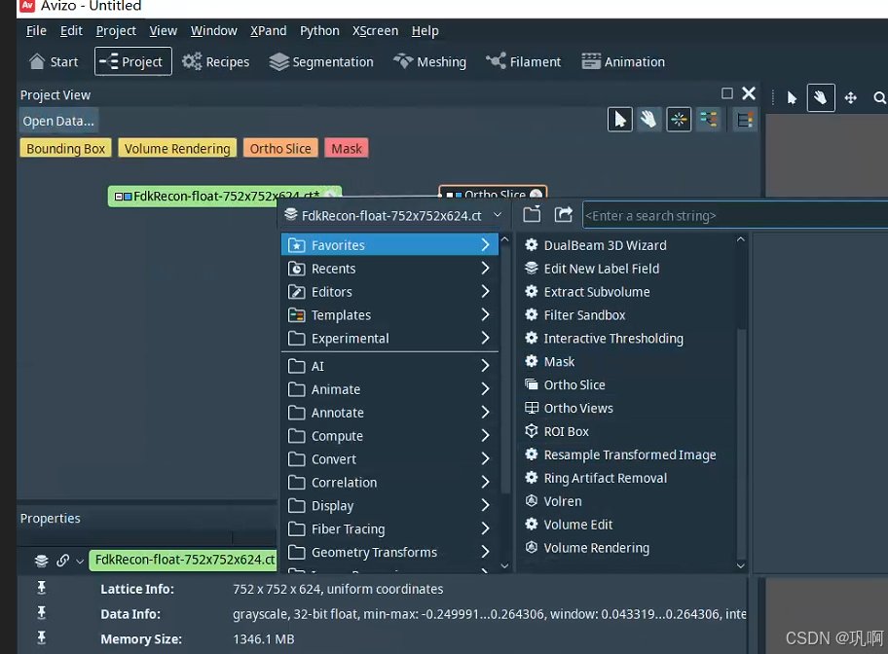Click the category list scroll-down arrow
The width and height of the screenshot is (888, 654).
click(504, 565)
